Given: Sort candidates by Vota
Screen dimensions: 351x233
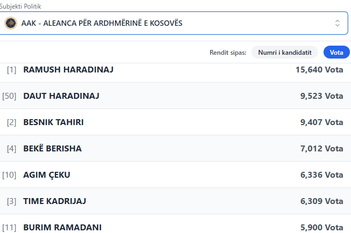Looking at the screenshot, I should pos(336,52).
